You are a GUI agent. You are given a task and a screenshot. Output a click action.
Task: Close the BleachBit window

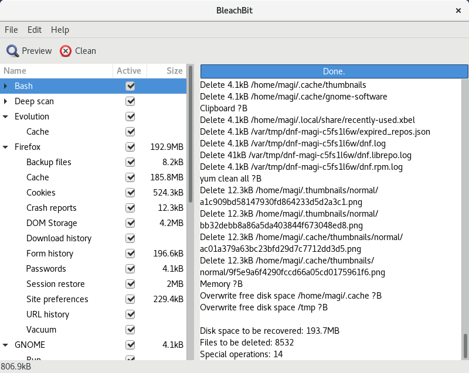(x=458, y=11)
